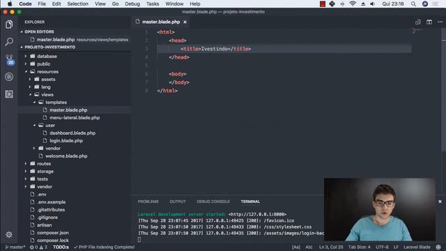Click the Wi-Fi status icon
Image resolution: width=446 pixels, height=251 pixels.
(353, 3)
